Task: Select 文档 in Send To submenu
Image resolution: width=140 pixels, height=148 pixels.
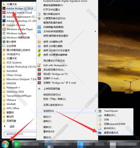Action: tap(106, 120)
